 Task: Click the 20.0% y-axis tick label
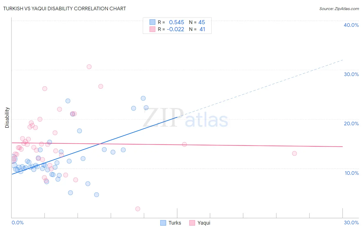(x=351, y=124)
